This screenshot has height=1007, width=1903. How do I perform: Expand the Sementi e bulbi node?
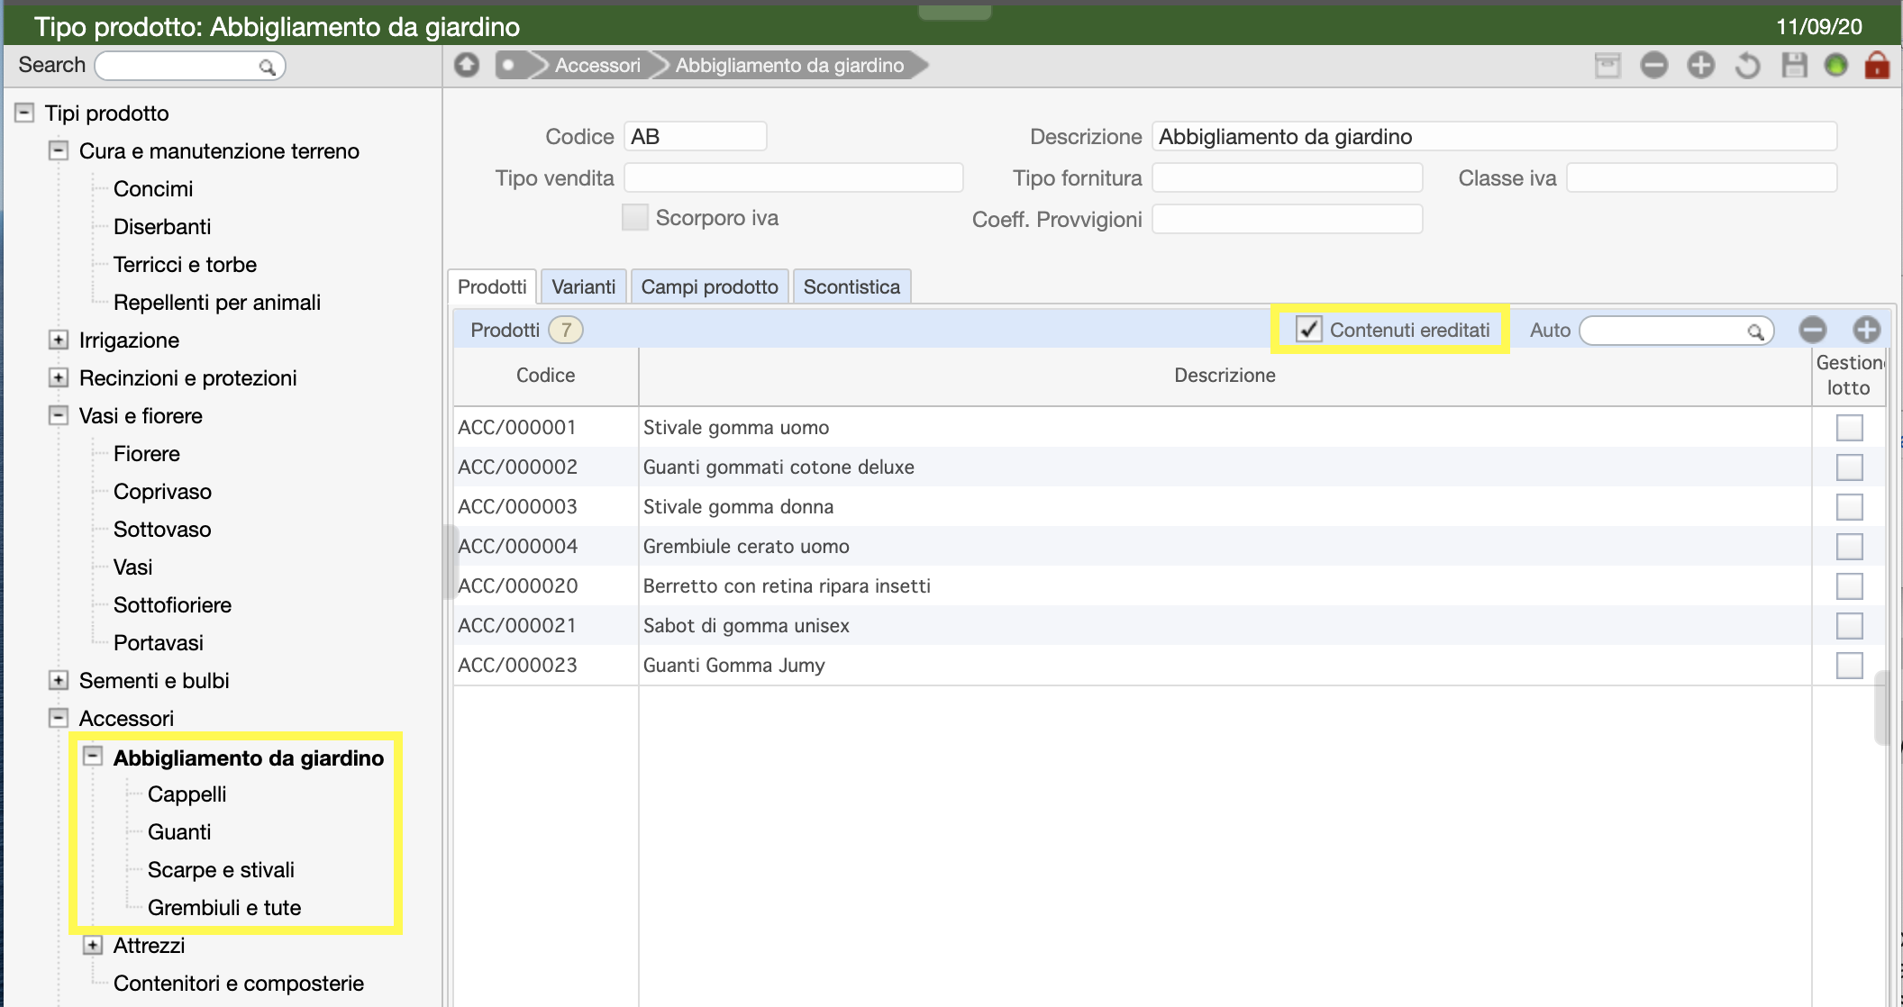click(x=59, y=680)
